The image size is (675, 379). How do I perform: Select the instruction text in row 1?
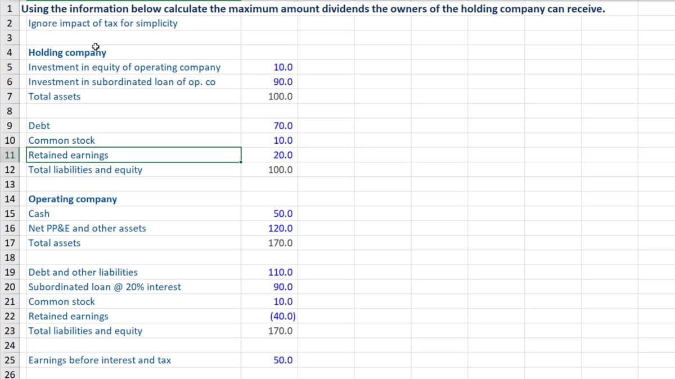[x=313, y=9]
